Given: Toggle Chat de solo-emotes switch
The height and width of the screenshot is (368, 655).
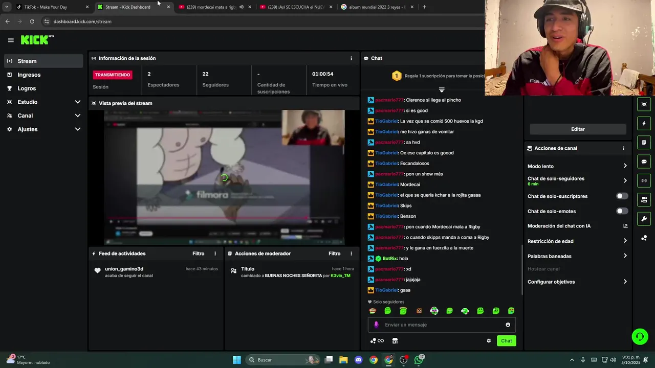Looking at the screenshot, I should pyautogui.click(x=622, y=211).
